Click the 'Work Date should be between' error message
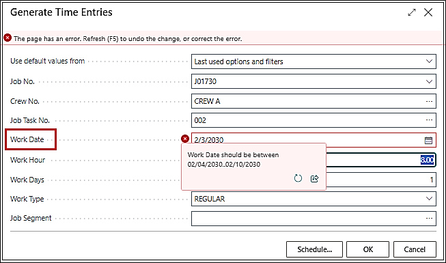The height and width of the screenshot is (263, 446). (233, 160)
